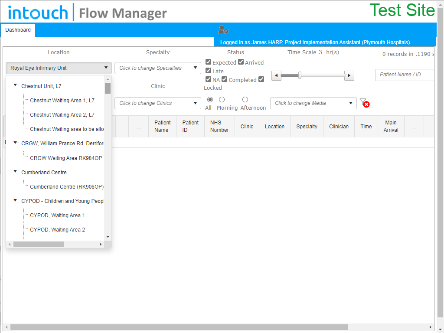Image resolution: width=444 pixels, height=333 pixels.
Task: Sort by Clinic column header
Action: 247,127
